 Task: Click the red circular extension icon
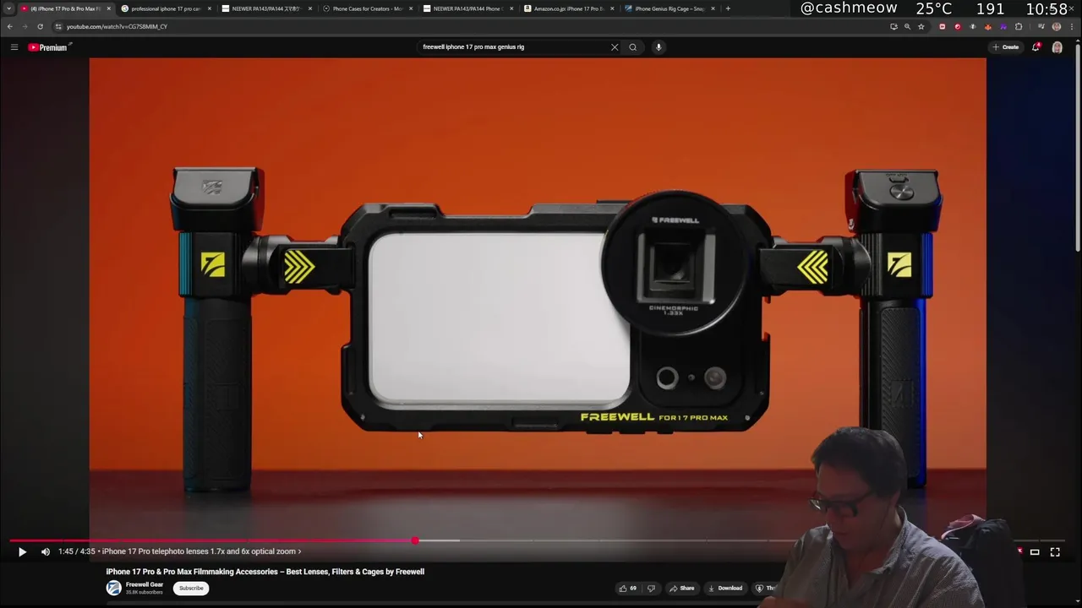point(958,26)
